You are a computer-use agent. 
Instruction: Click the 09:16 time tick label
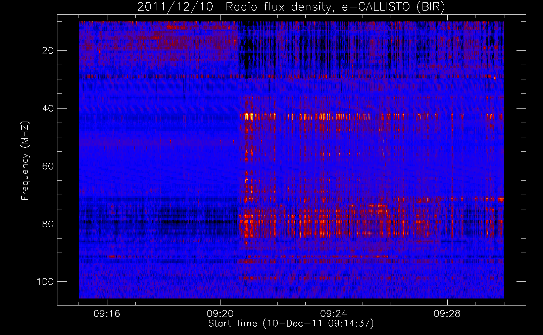(107, 314)
